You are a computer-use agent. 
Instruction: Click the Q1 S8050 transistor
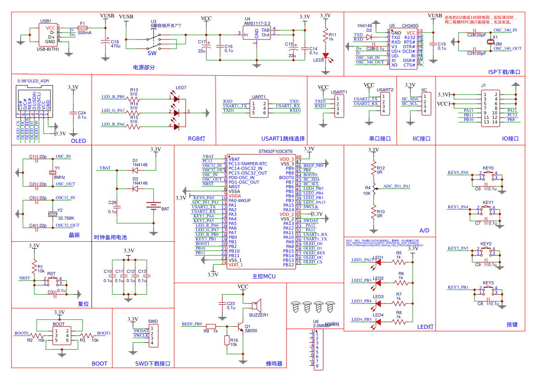tap(241, 326)
